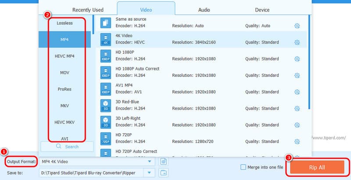Click the format category list scrollbar

click(x=93, y=24)
